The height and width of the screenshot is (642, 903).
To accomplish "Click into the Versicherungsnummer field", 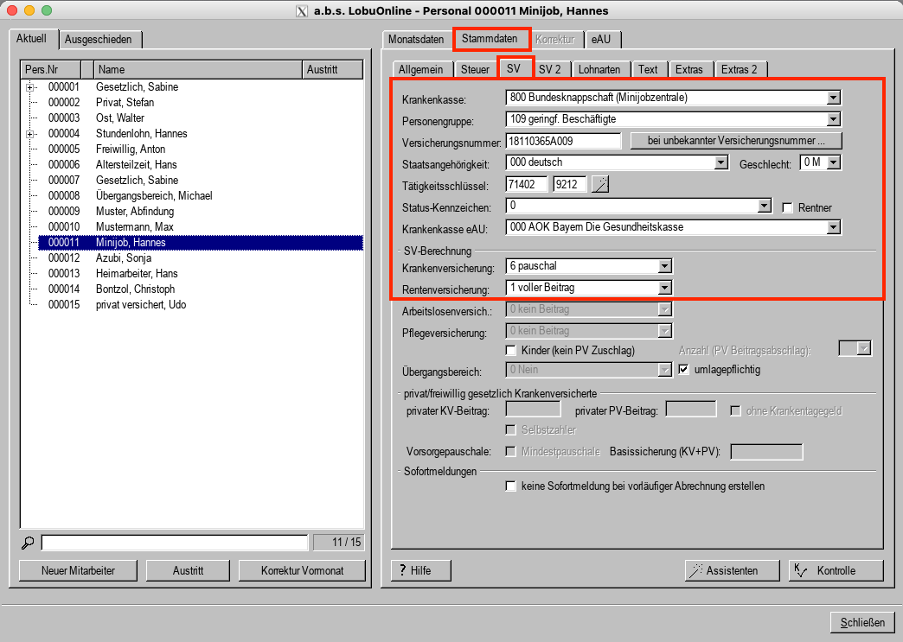I will click(x=563, y=141).
